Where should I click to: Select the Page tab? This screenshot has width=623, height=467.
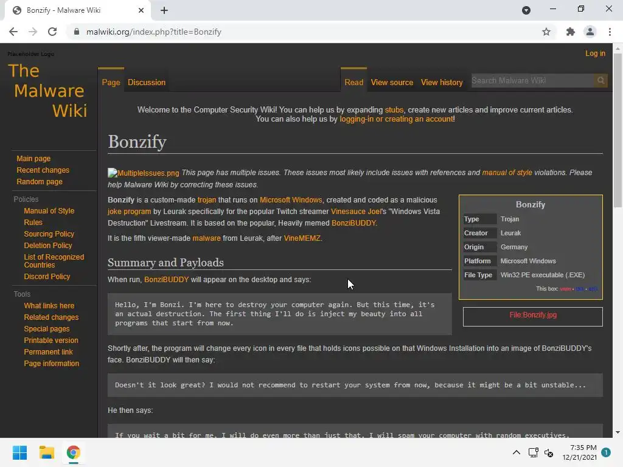[x=111, y=82]
